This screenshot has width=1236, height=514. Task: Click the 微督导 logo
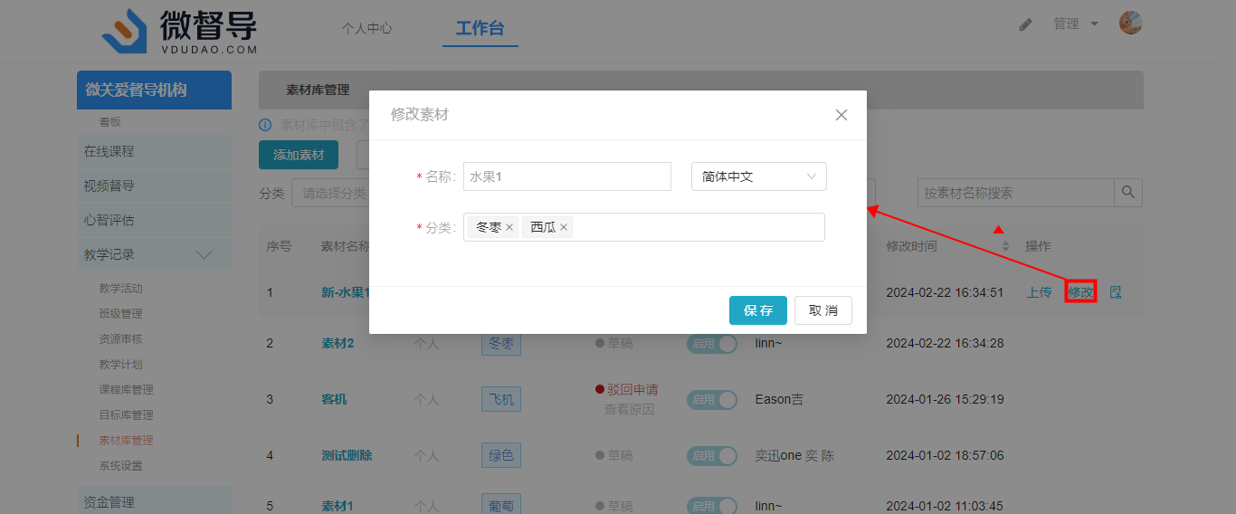click(x=179, y=31)
